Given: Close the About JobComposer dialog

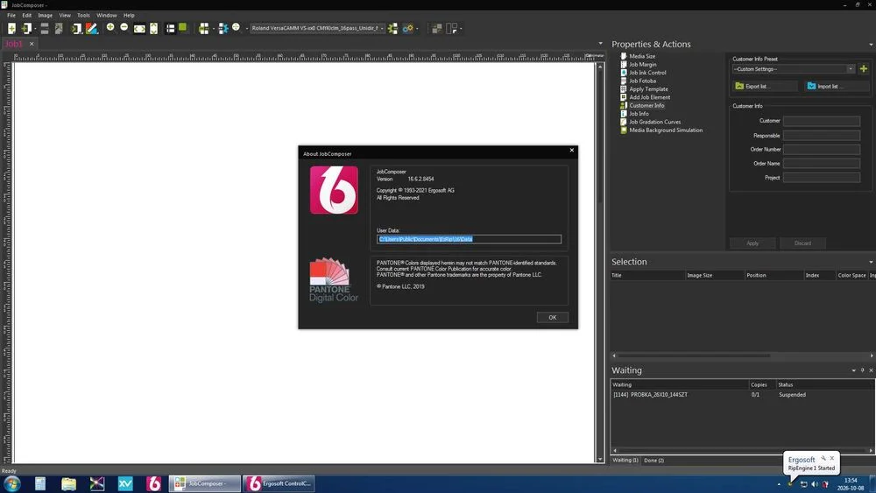Looking at the screenshot, I should pyautogui.click(x=571, y=151).
